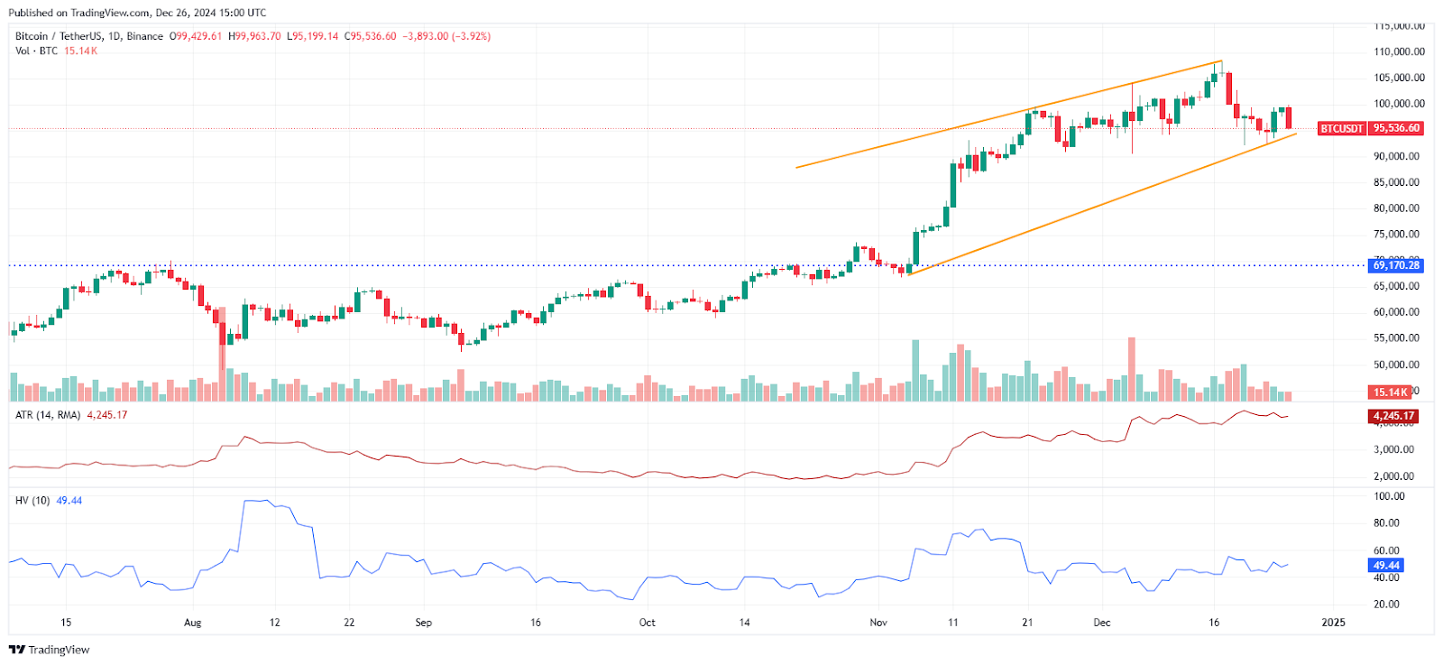Click the 100,000.00 price axis label
Image resolution: width=1443 pixels, height=665 pixels.
(1400, 104)
